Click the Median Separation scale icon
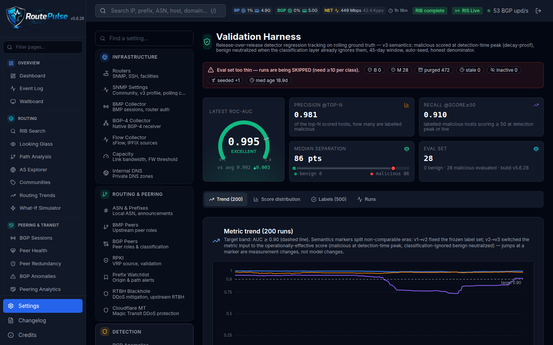The height and width of the screenshot is (345, 553). point(406,149)
